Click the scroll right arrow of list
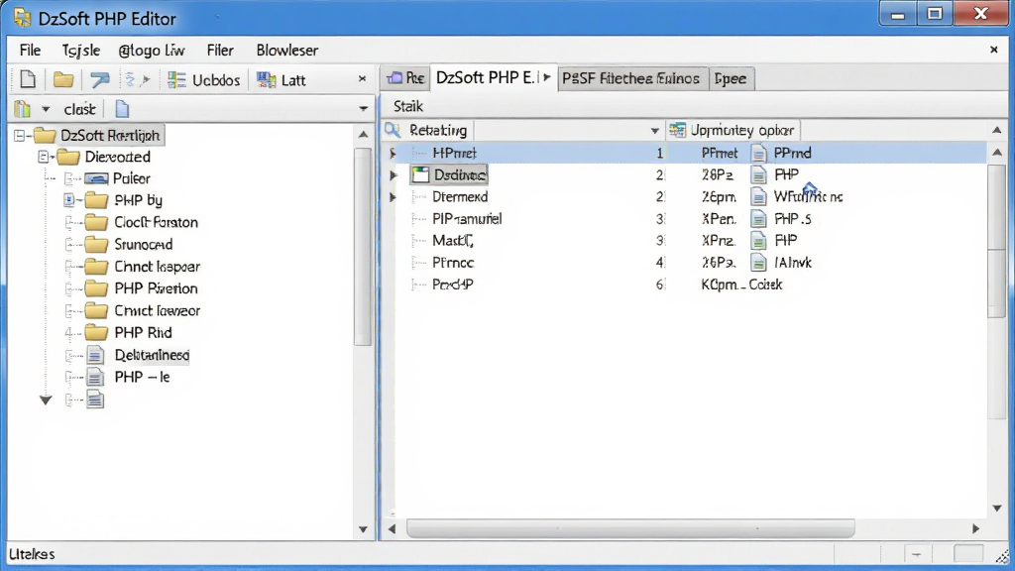1015x571 pixels. [x=975, y=528]
